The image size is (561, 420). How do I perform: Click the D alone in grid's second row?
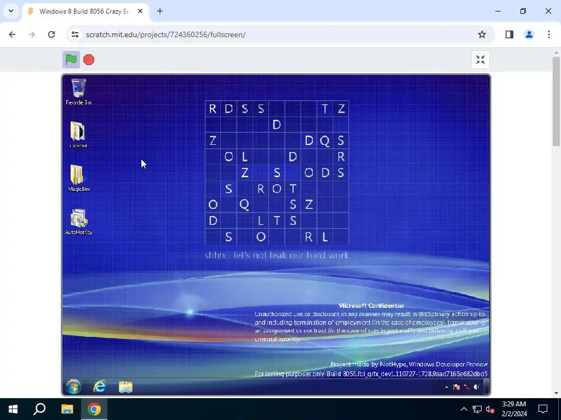coord(277,125)
